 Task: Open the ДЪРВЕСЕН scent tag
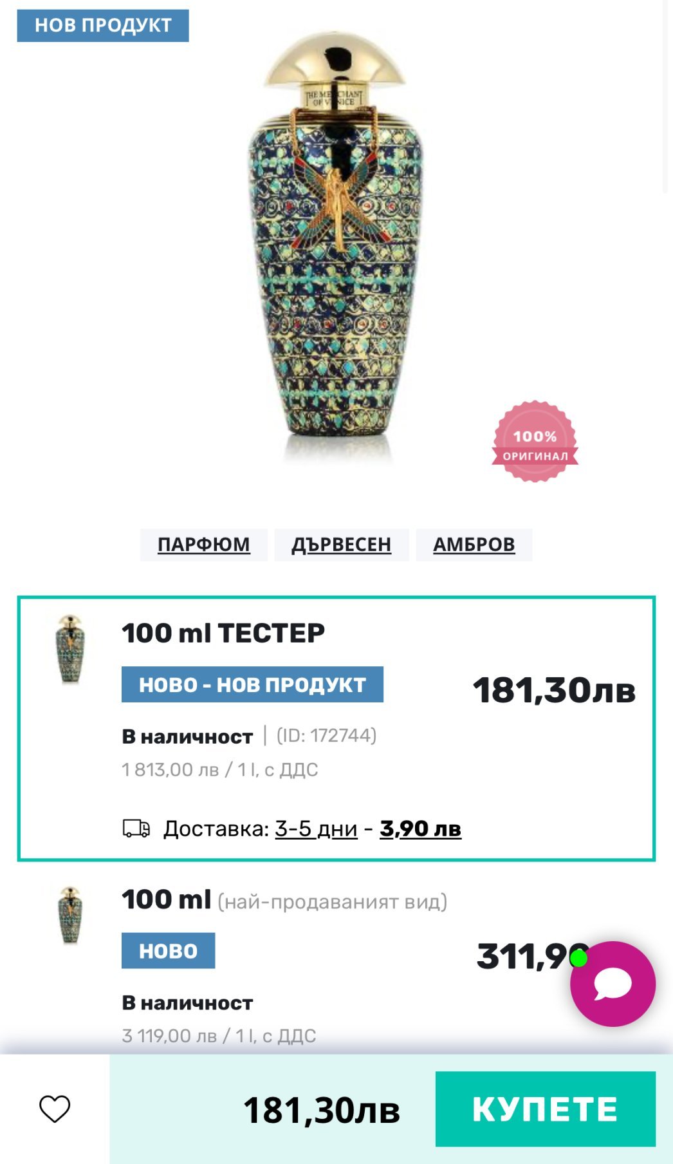(341, 545)
